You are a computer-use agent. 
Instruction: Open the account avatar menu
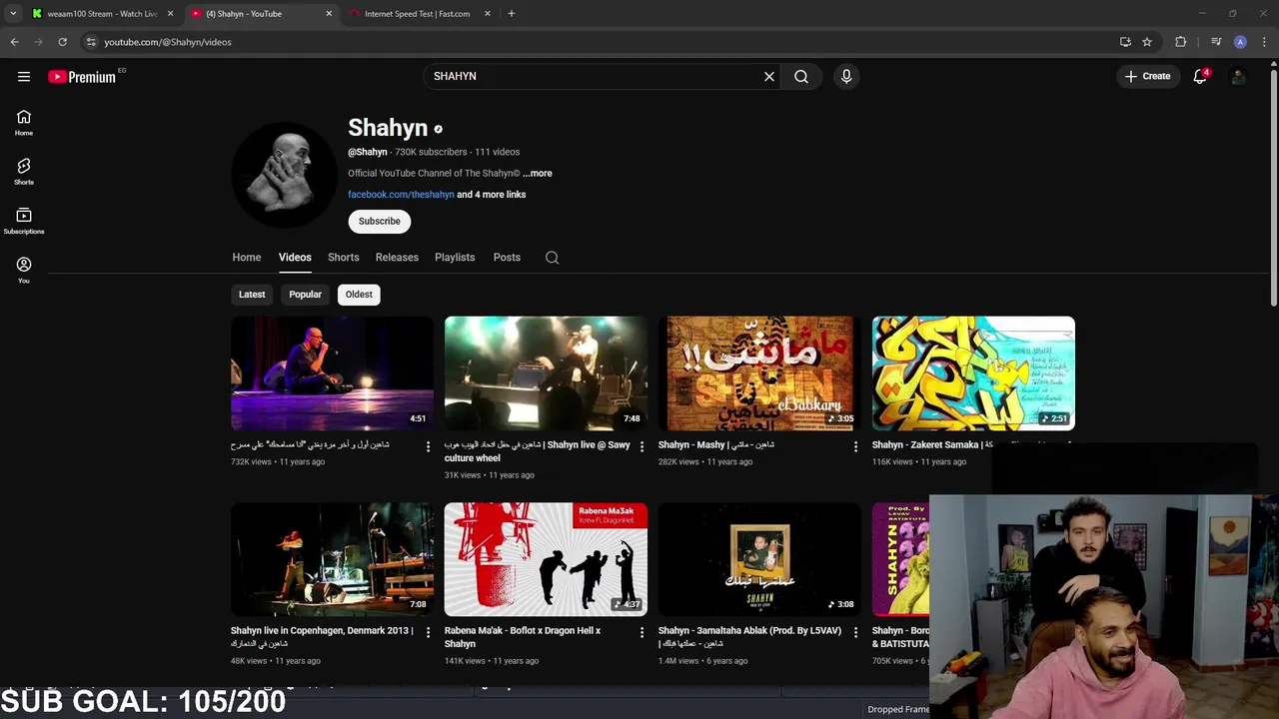coord(1238,76)
